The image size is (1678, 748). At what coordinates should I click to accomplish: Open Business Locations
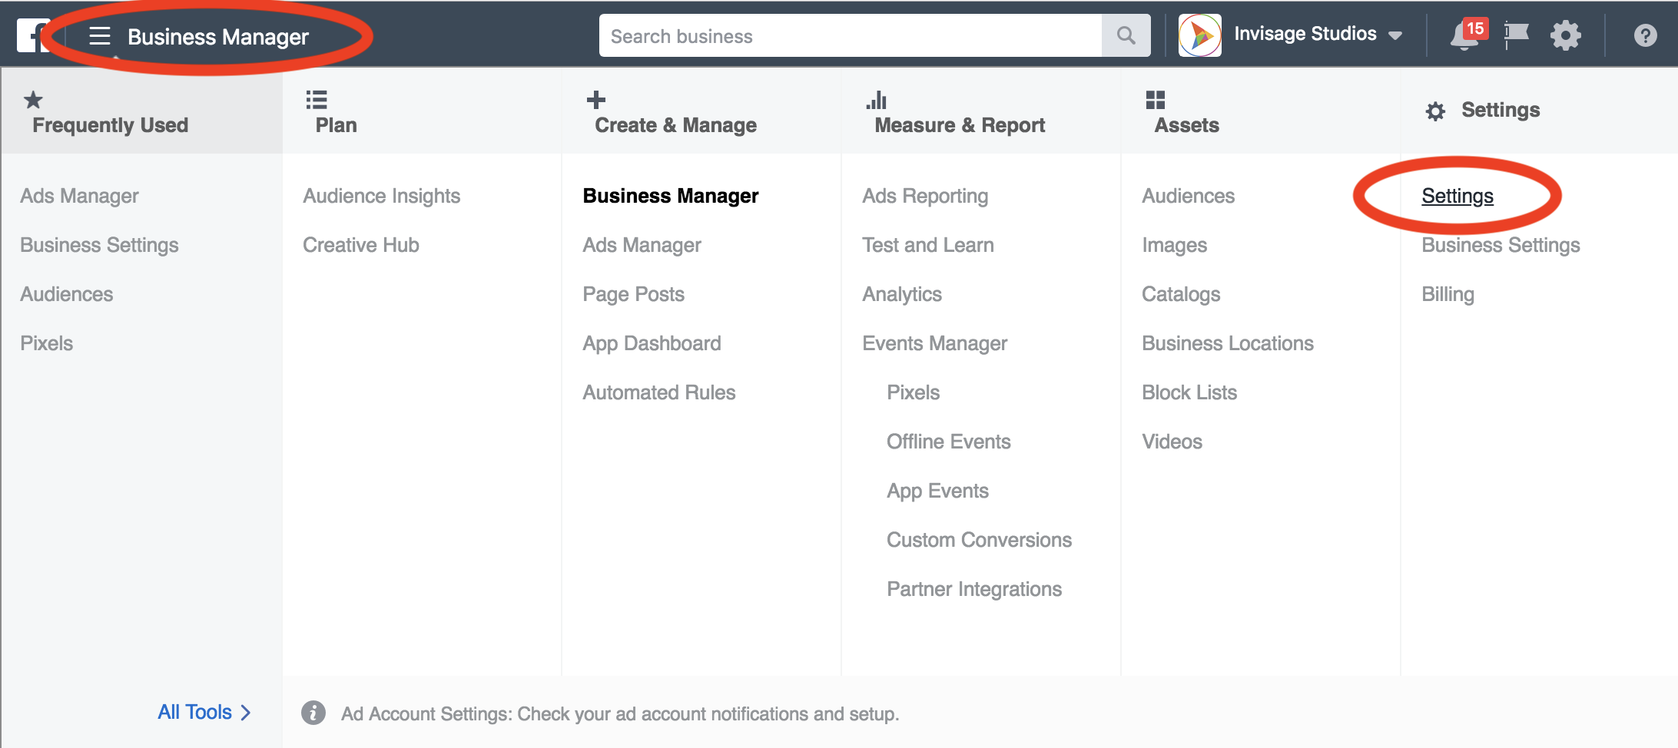(1228, 343)
